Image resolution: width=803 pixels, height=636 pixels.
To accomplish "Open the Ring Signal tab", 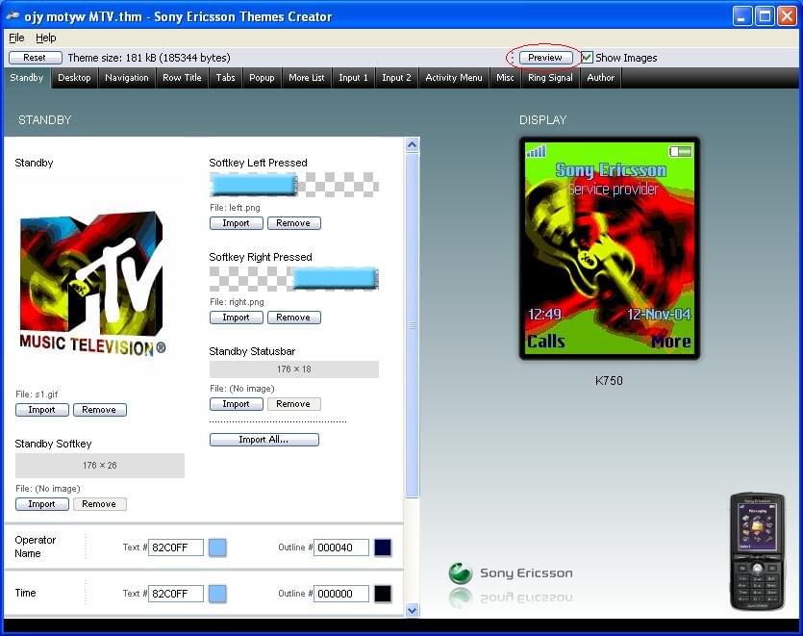I will 550,78.
